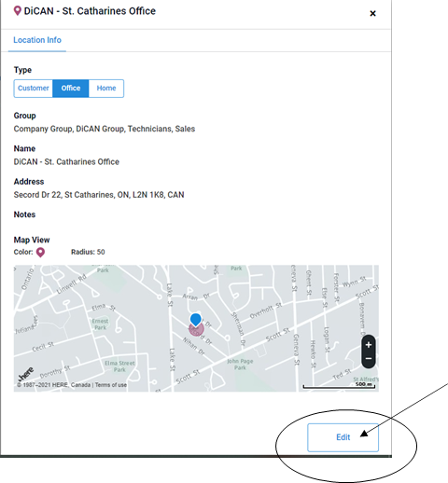448x483 pixels.
Task: Click the 500 m map scale bar
Action: [339, 386]
